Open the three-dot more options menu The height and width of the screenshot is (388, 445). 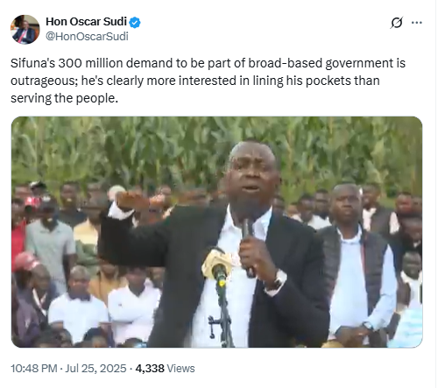click(x=417, y=23)
